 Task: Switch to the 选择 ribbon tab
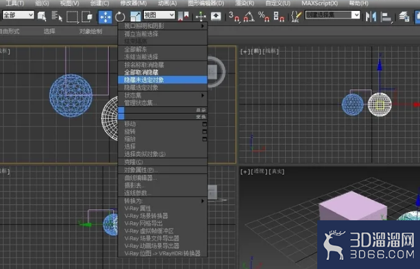[49, 32]
